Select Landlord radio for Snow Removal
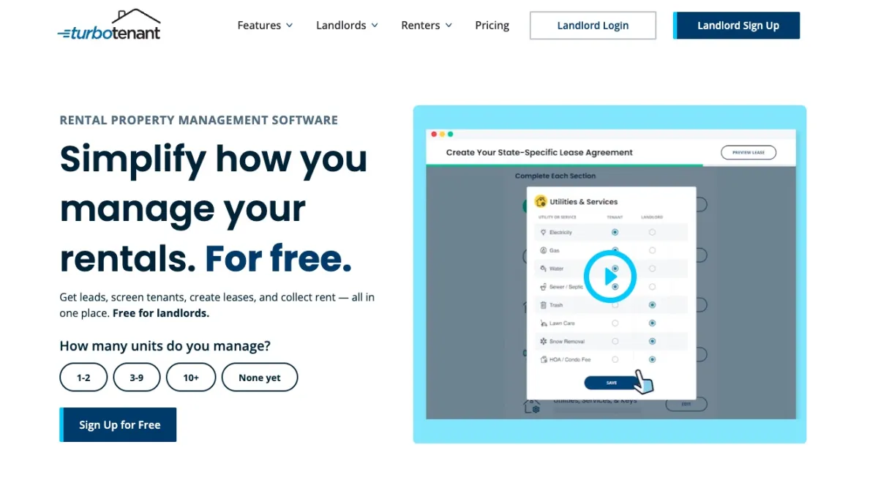 [652, 342]
